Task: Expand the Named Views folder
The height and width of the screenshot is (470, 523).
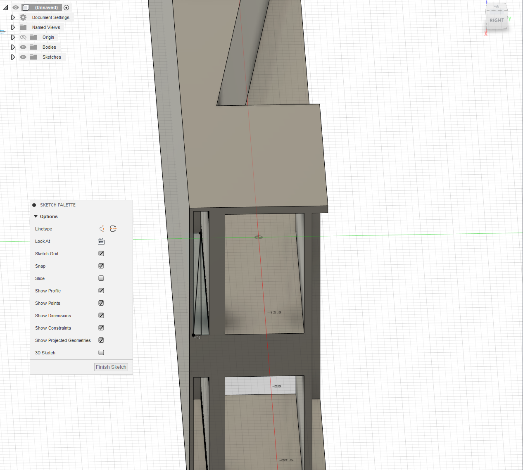Action: pyautogui.click(x=13, y=27)
